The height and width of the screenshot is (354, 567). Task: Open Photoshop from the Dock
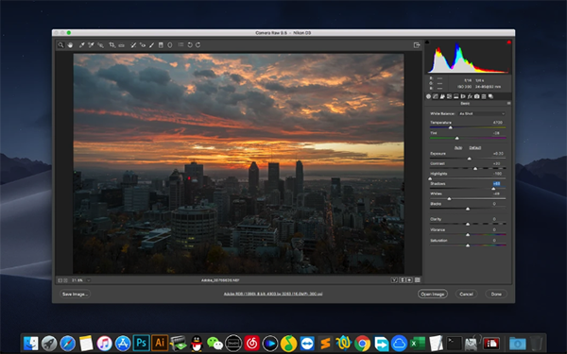[142, 343]
